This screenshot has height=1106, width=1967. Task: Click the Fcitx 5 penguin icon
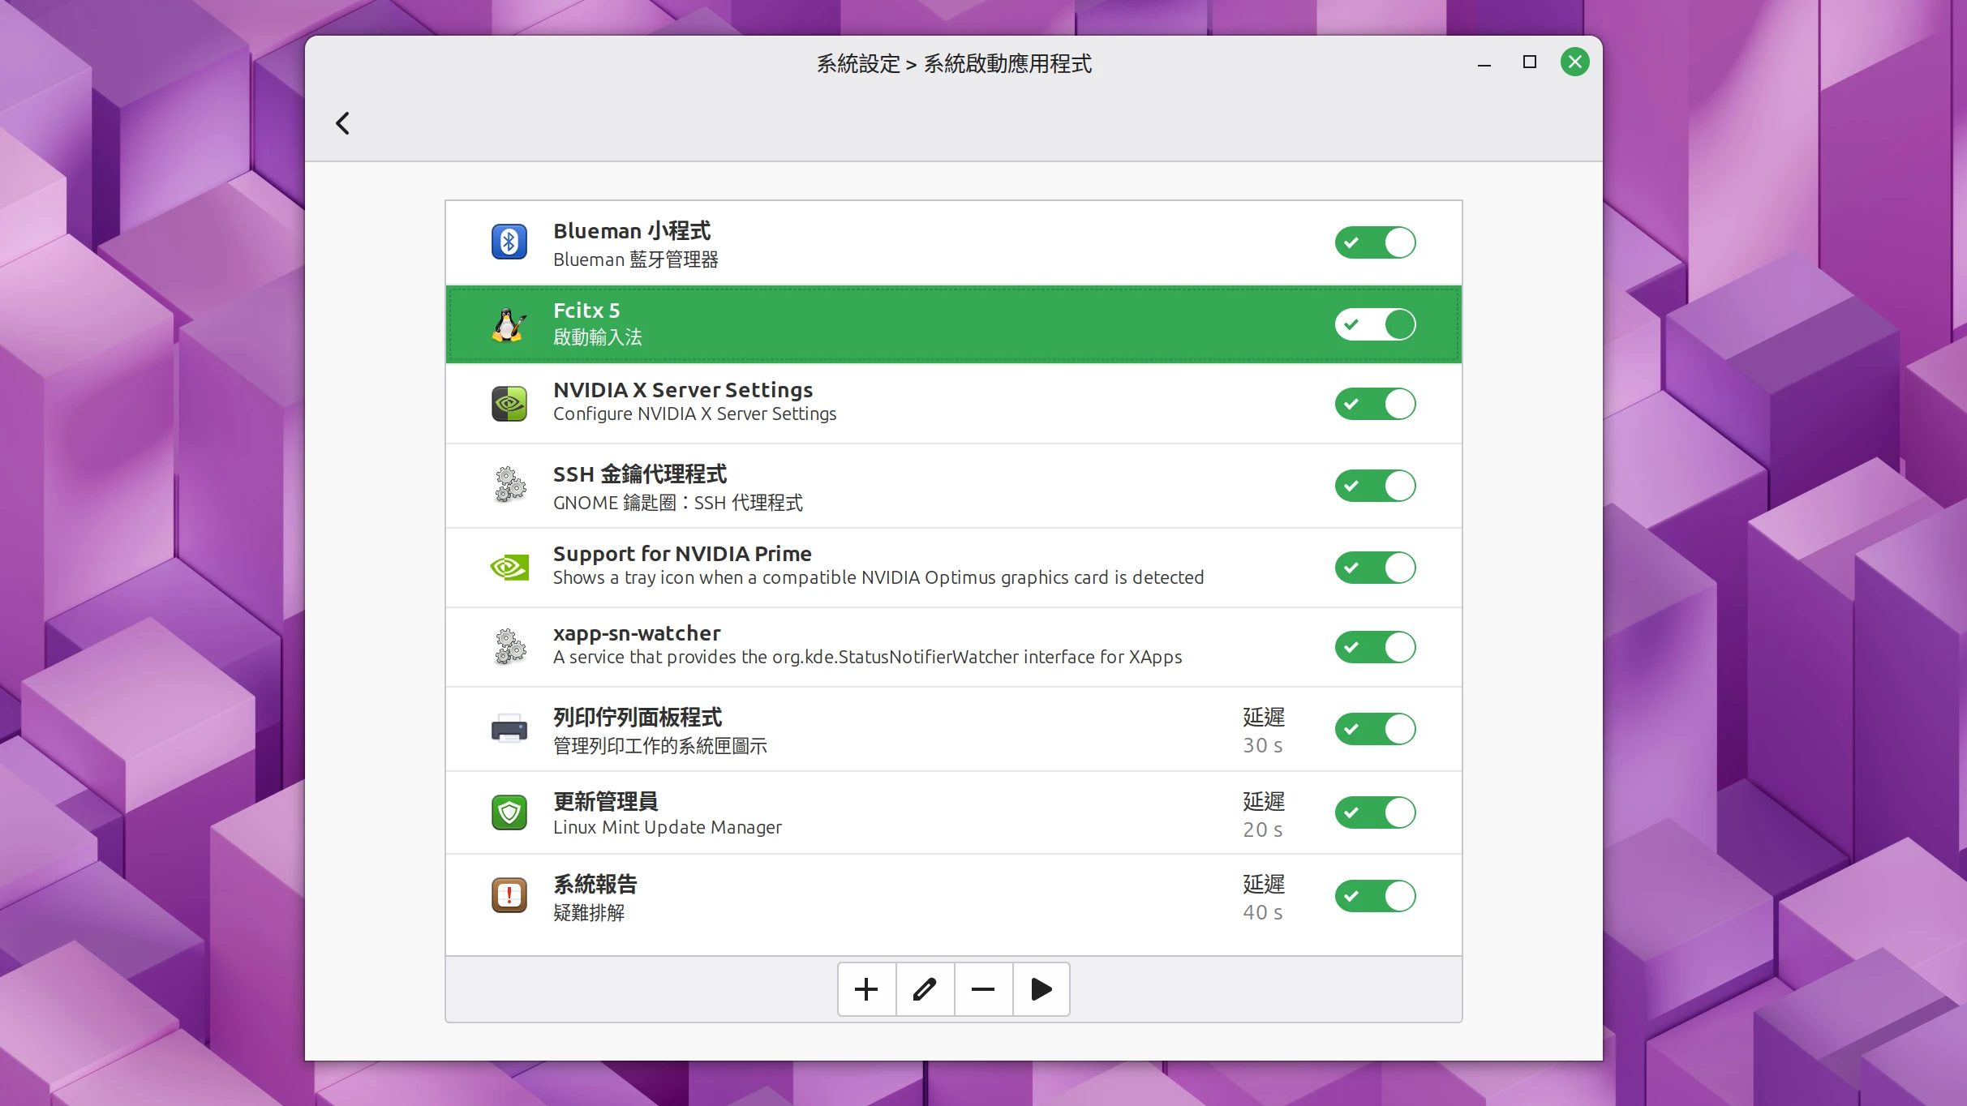point(509,324)
